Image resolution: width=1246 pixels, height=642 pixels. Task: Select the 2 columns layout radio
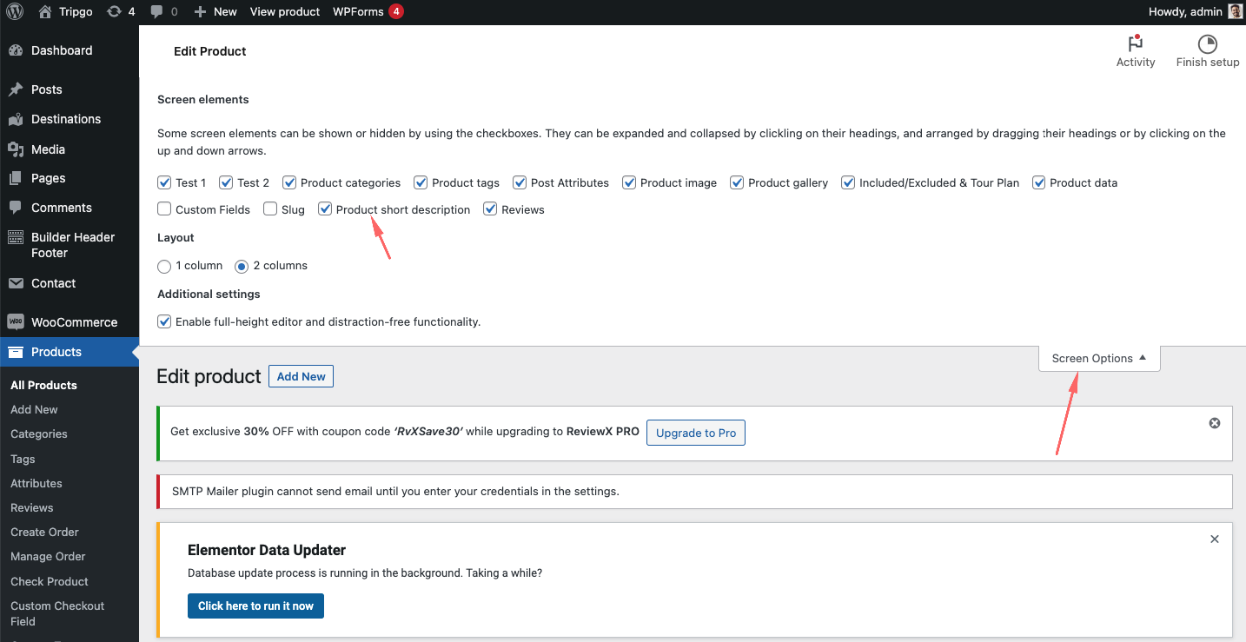click(x=242, y=267)
